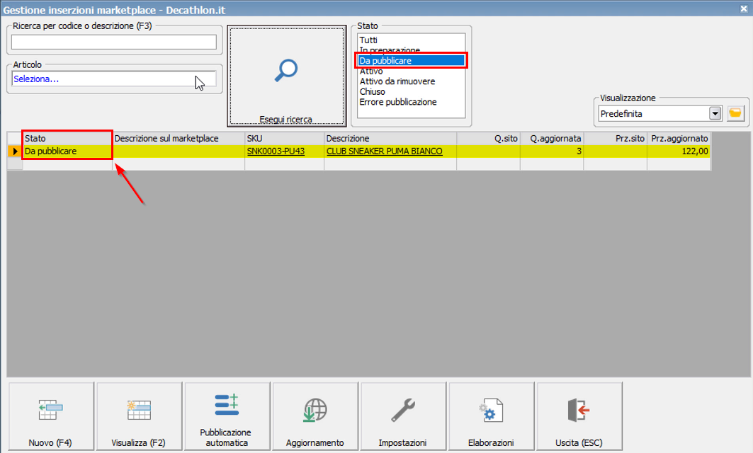Run Aggiornamento globe button
Viewport: 753px width, 453px height.
coord(315,416)
